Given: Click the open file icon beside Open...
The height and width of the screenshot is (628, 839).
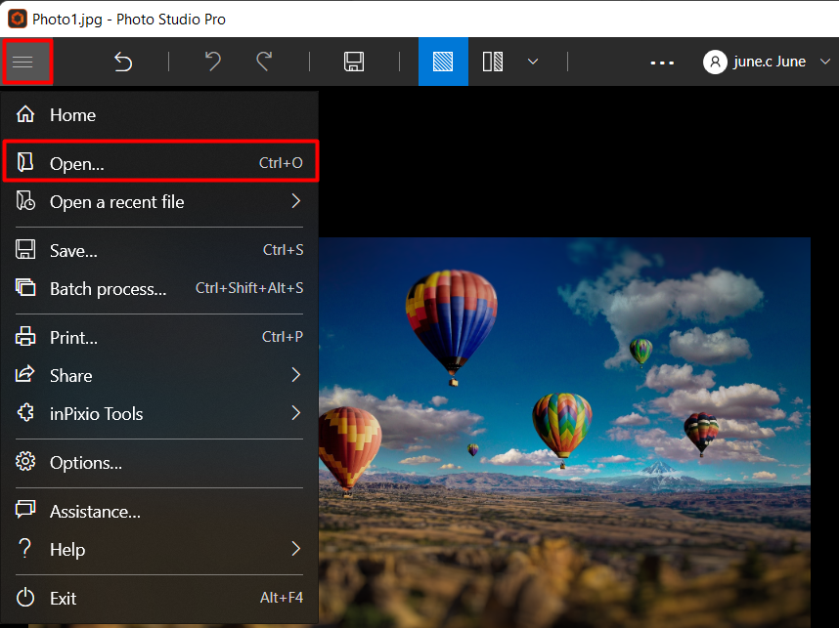Looking at the screenshot, I should pyautogui.click(x=25, y=162).
